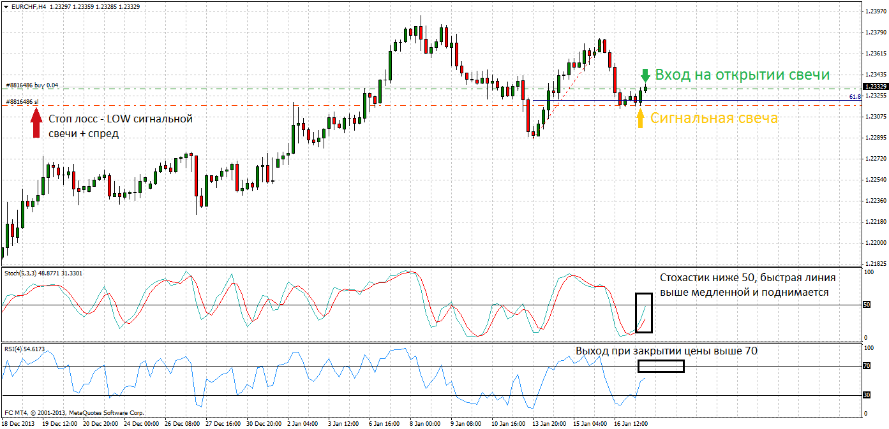Click the small triangle icon before EURCHF
The width and height of the screenshot is (889, 429).
point(7,6)
